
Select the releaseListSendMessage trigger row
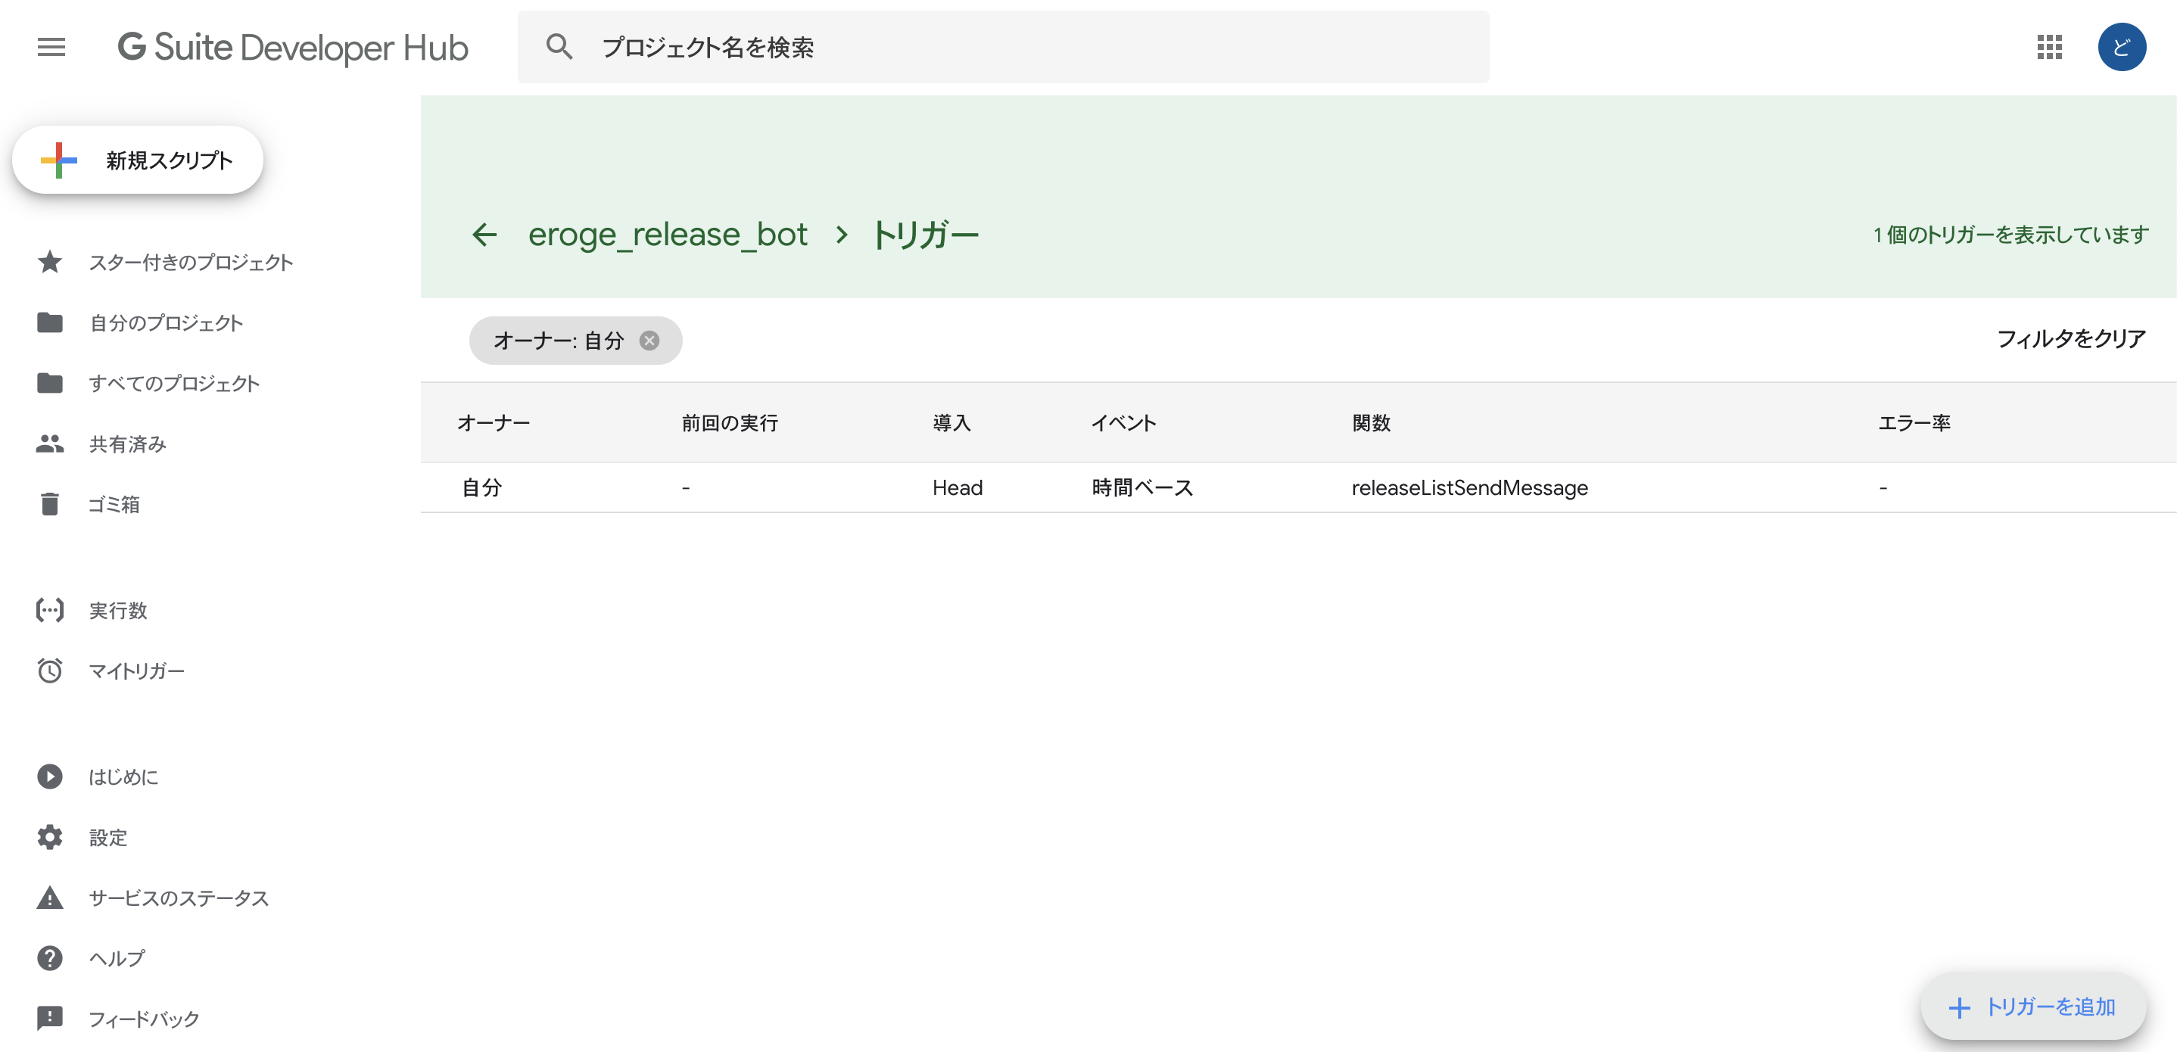point(1468,487)
